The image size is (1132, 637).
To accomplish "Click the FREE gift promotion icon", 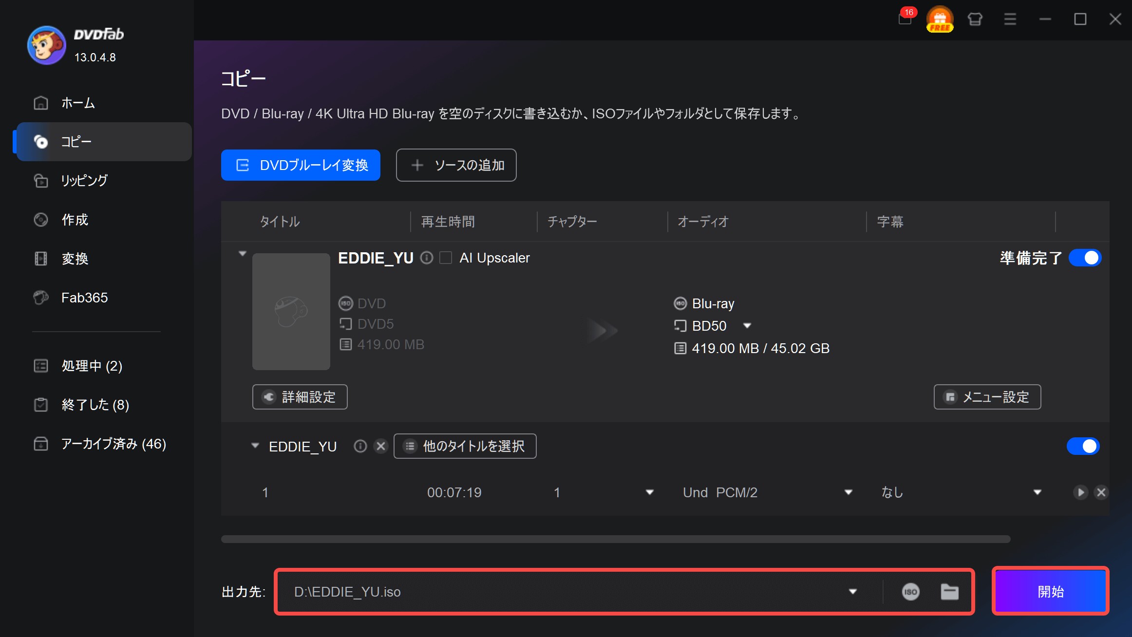I will click(x=940, y=19).
